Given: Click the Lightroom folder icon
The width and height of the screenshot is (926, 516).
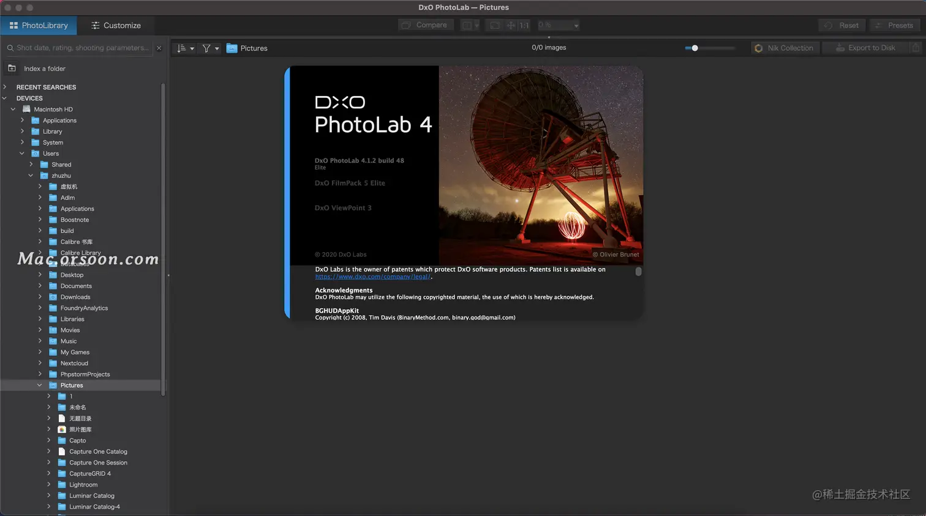Looking at the screenshot, I should [62, 484].
